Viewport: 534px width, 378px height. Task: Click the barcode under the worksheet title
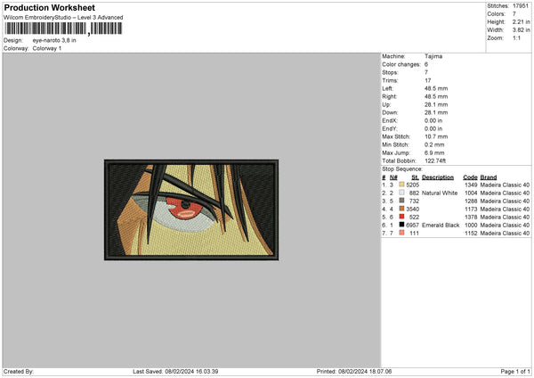pos(63,29)
